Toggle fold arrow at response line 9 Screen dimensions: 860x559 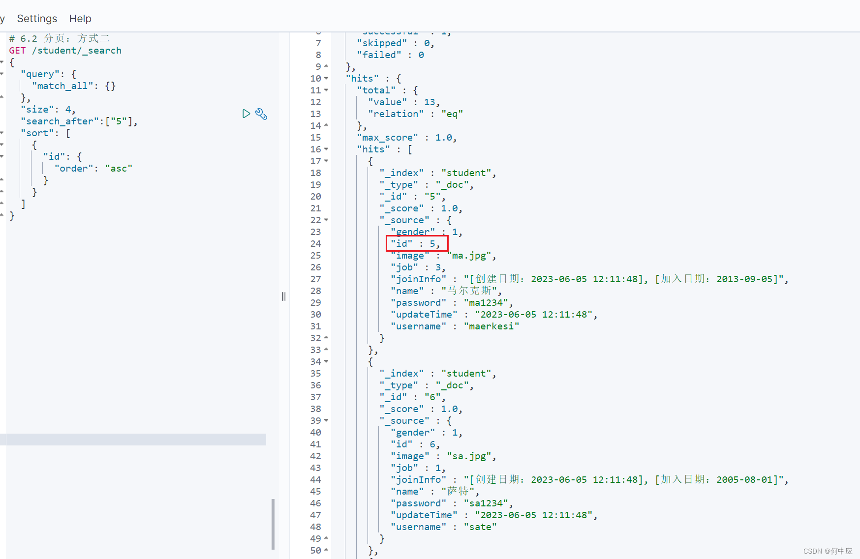326,66
